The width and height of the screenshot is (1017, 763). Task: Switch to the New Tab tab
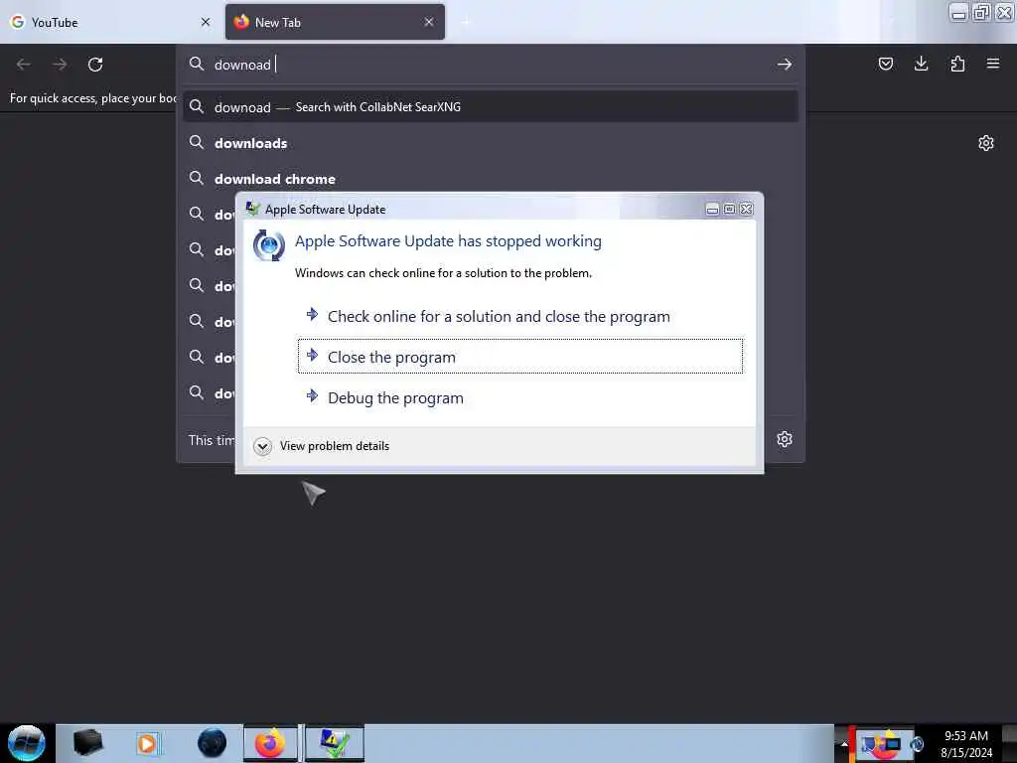[x=335, y=22]
